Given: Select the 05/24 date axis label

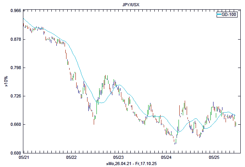Looking at the screenshot, I should click(x=166, y=158).
